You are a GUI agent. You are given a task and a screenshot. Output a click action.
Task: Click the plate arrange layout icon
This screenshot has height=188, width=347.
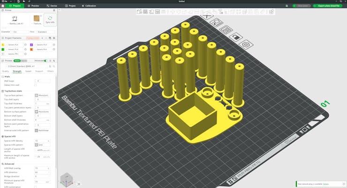coord(226,30)
